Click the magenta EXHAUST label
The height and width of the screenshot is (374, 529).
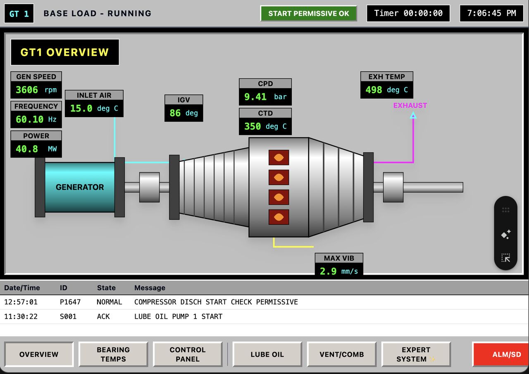(410, 106)
